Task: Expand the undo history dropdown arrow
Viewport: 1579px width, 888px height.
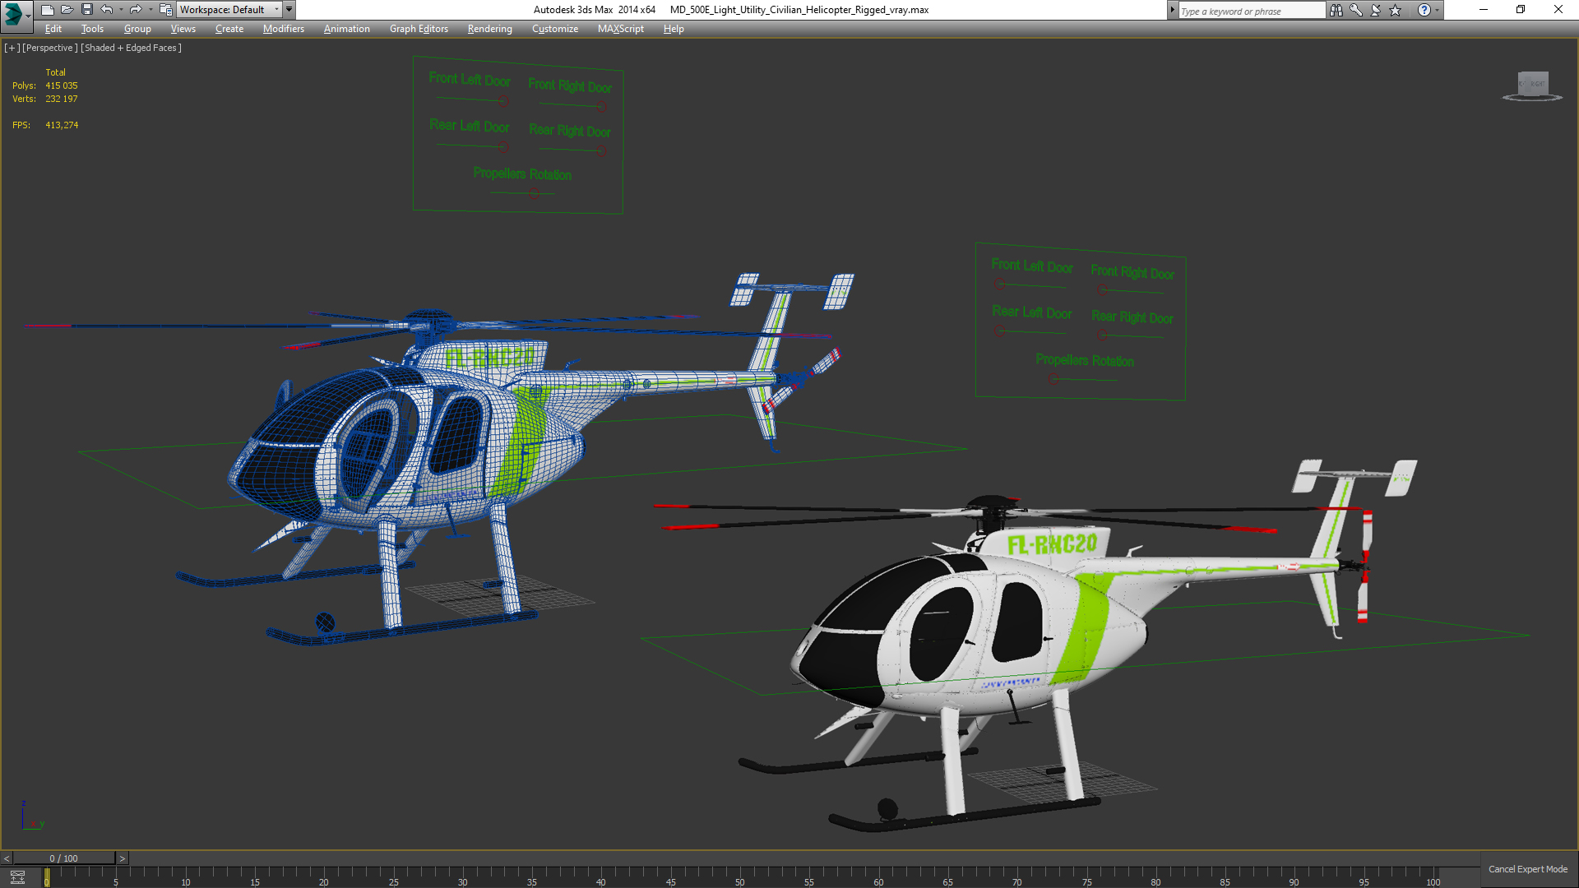Action: pos(121,10)
